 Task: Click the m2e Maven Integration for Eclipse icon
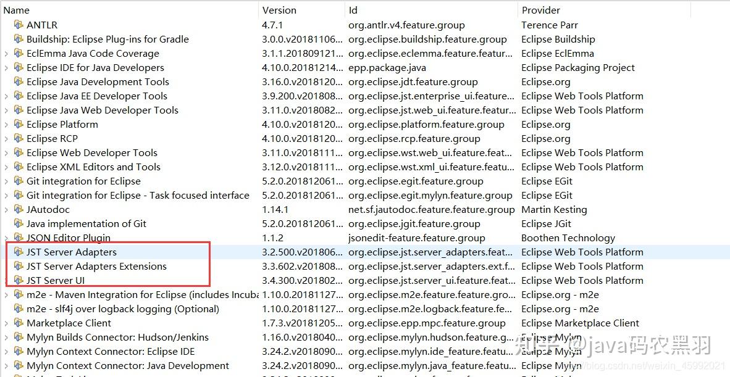(x=19, y=294)
